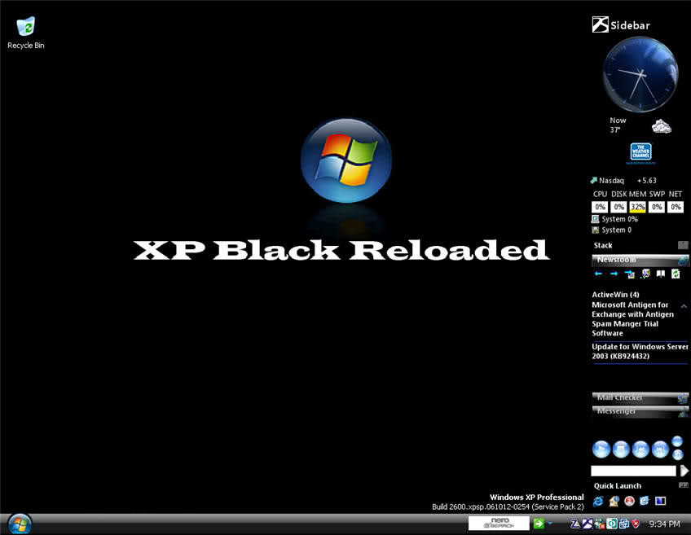This screenshot has height=535, width=691.
Task: Click the CPU 0% meter box
Action: [x=600, y=207]
